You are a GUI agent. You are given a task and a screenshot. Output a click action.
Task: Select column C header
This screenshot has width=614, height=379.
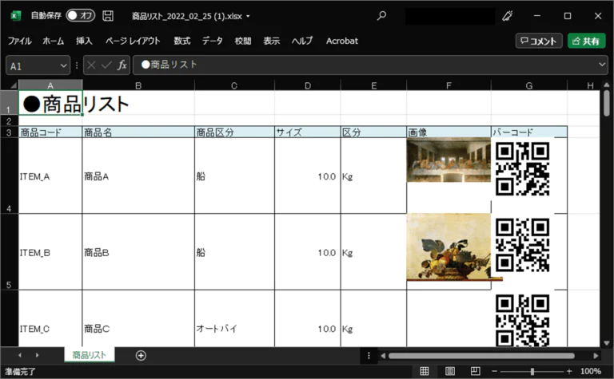[x=234, y=85]
